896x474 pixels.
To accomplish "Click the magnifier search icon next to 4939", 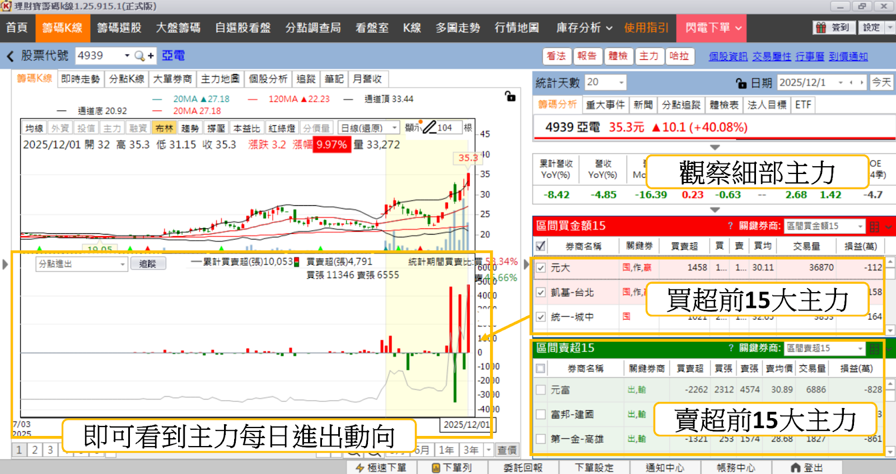I will point(139,56).
